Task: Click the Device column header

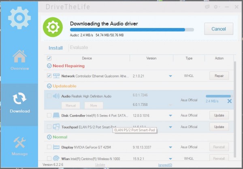Action: point(87,58)
